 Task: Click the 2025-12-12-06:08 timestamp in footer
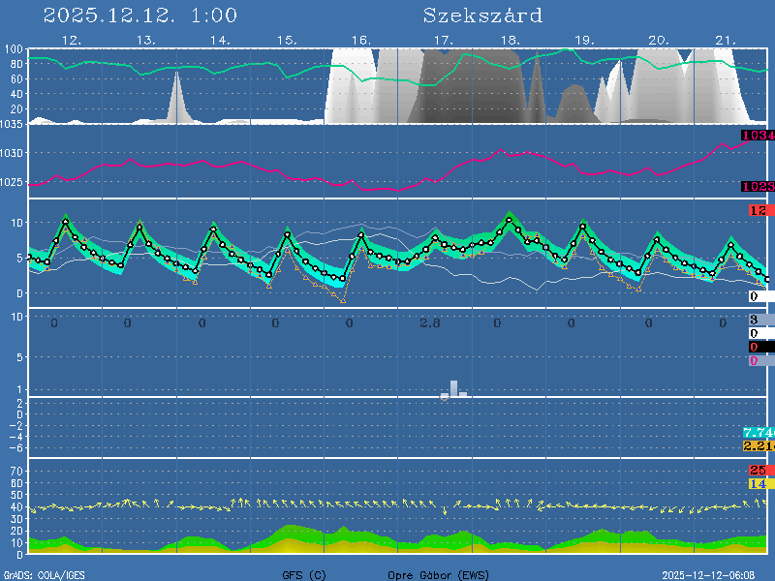coord(715,574)
